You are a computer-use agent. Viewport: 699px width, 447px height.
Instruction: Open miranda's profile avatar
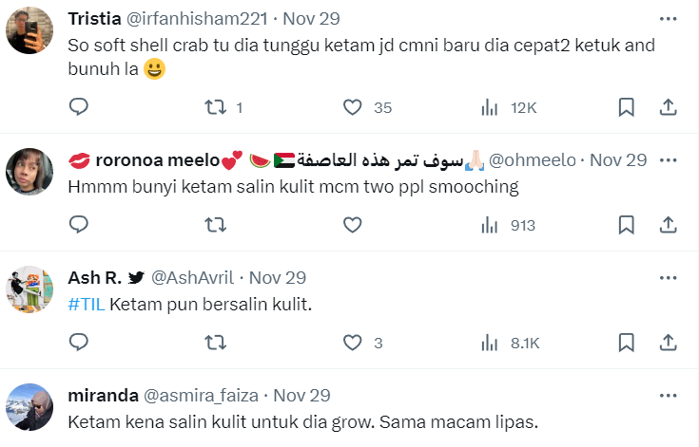[x=29, y=406]
